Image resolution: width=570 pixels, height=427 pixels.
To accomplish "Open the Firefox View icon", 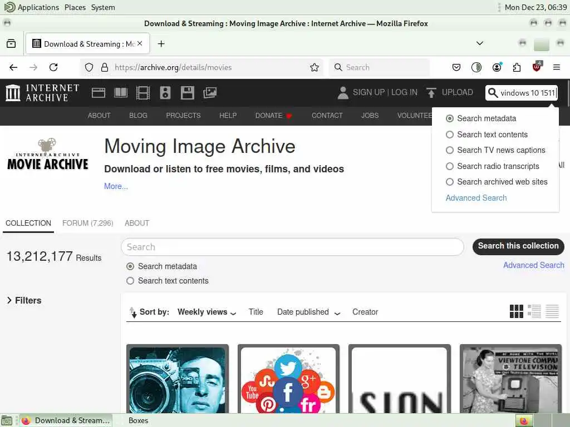I will tap(11, 44).
